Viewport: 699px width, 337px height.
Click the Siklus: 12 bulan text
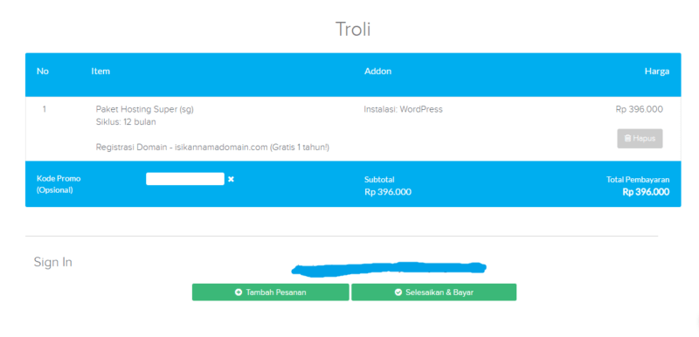pos(126,122)
